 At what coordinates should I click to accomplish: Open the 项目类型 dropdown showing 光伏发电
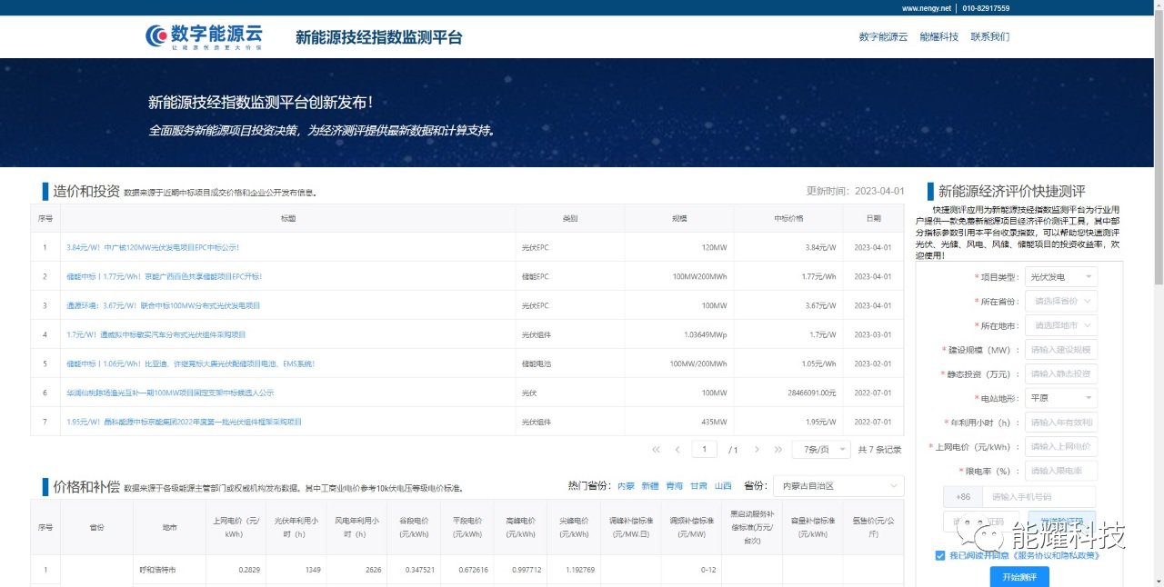[1060, 276]
